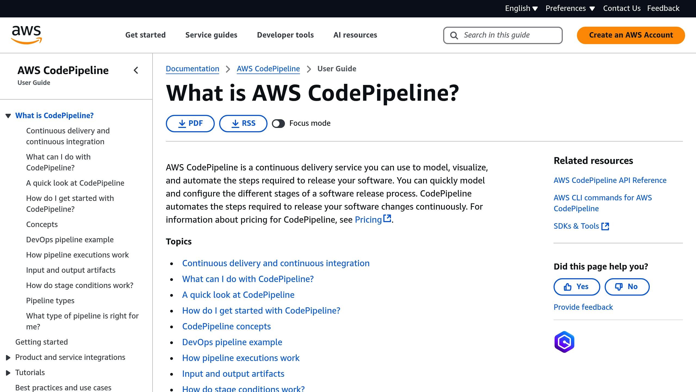The width and height of the screenshot is (696, 392).
Task: Open Input and output artifacts topic link
Action: point(233,374)
